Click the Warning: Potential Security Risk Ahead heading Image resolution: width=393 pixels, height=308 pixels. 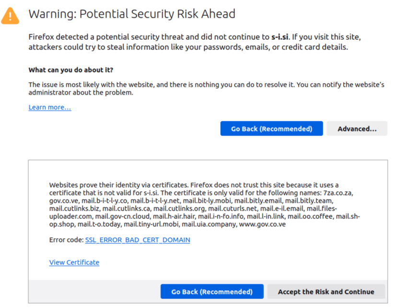coord(132,14)
